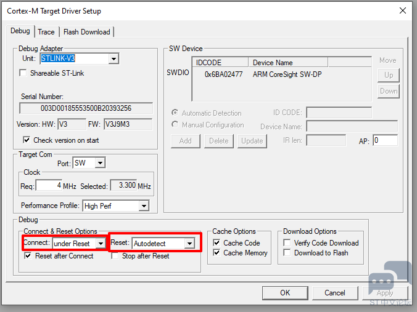This screenshot has height=312, width=417.
Task: Click ARM CoreSight SW-DP device name
Action: pyautogui.click(x=287, y=74)
